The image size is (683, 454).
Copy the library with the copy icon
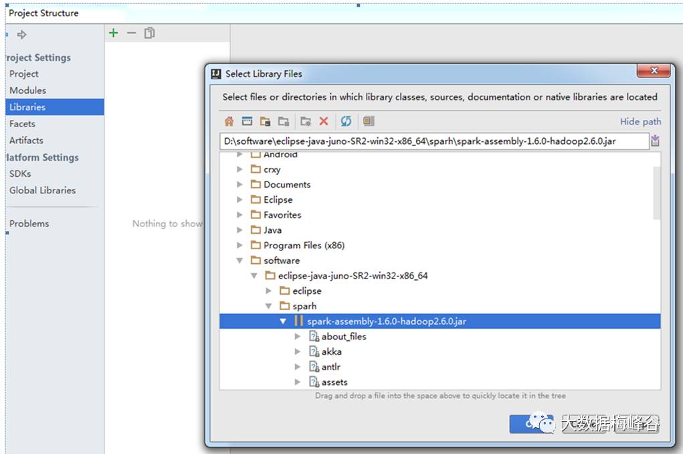(149, 33)
